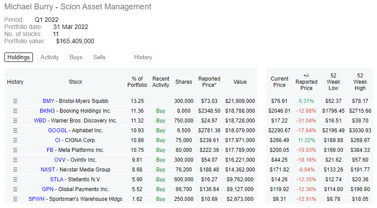The image size is (377, 208).
Task: Select the -8.84% change cell
Action: click(x=306, y=170)
